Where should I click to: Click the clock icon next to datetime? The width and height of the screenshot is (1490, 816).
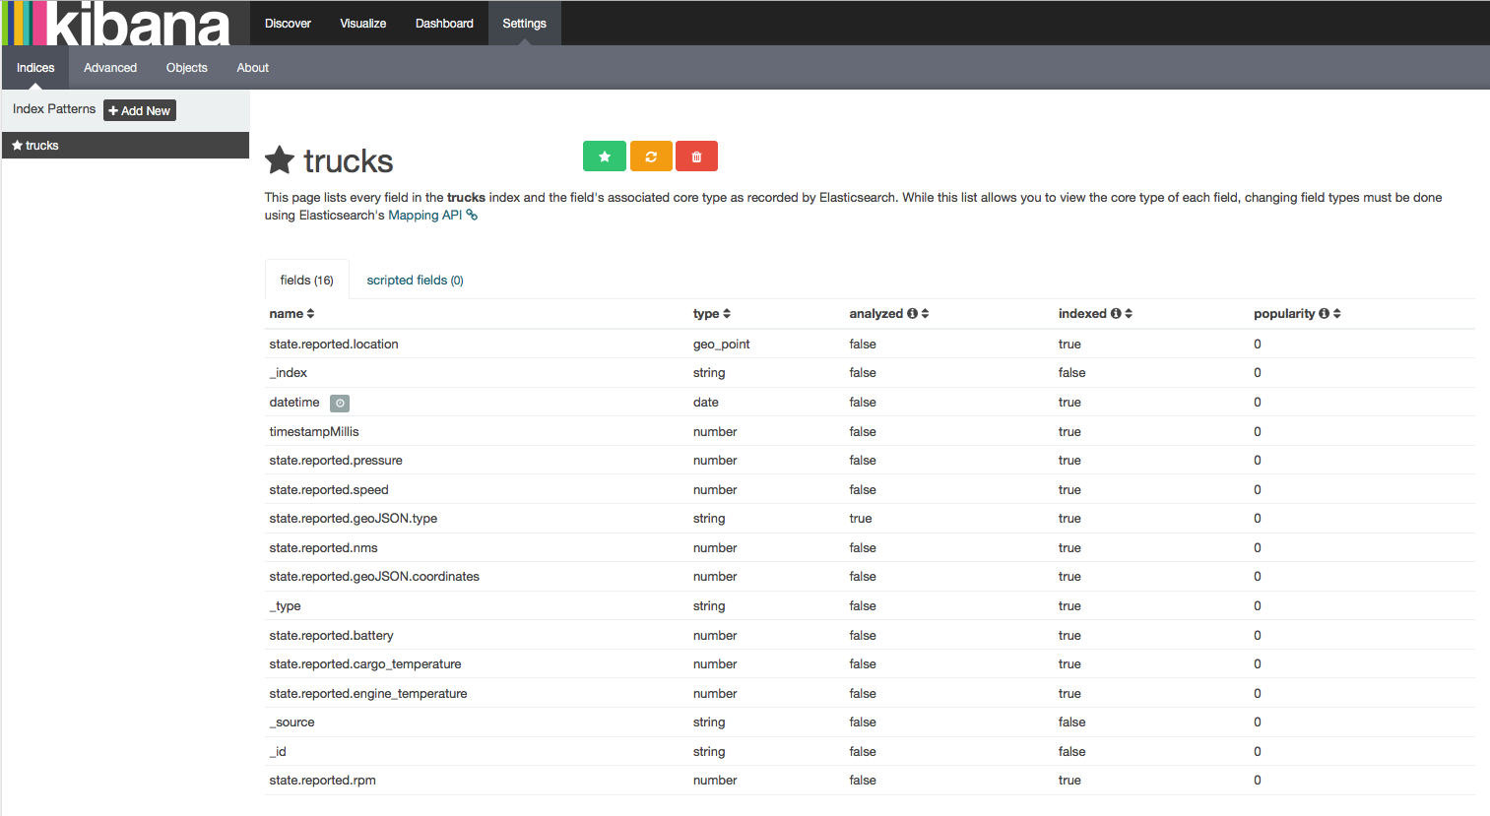pos(340,404)
